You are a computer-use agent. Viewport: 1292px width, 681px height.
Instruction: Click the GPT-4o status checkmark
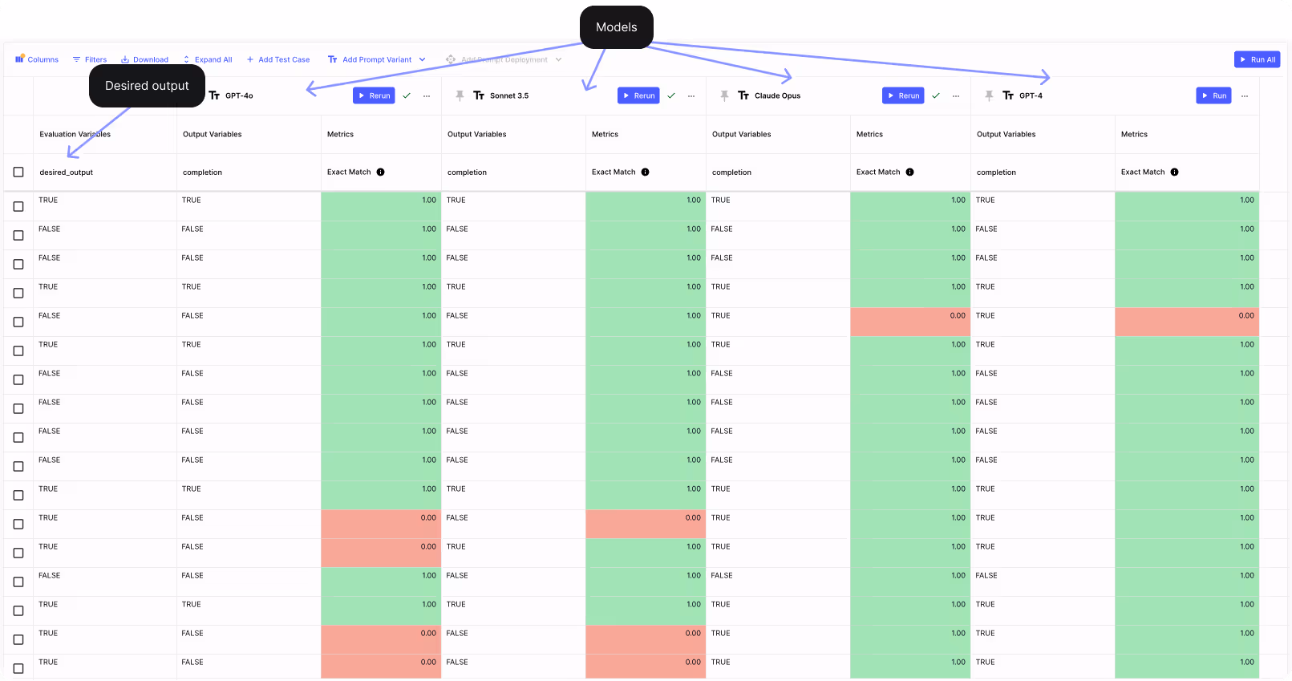(x=407, y=95)
